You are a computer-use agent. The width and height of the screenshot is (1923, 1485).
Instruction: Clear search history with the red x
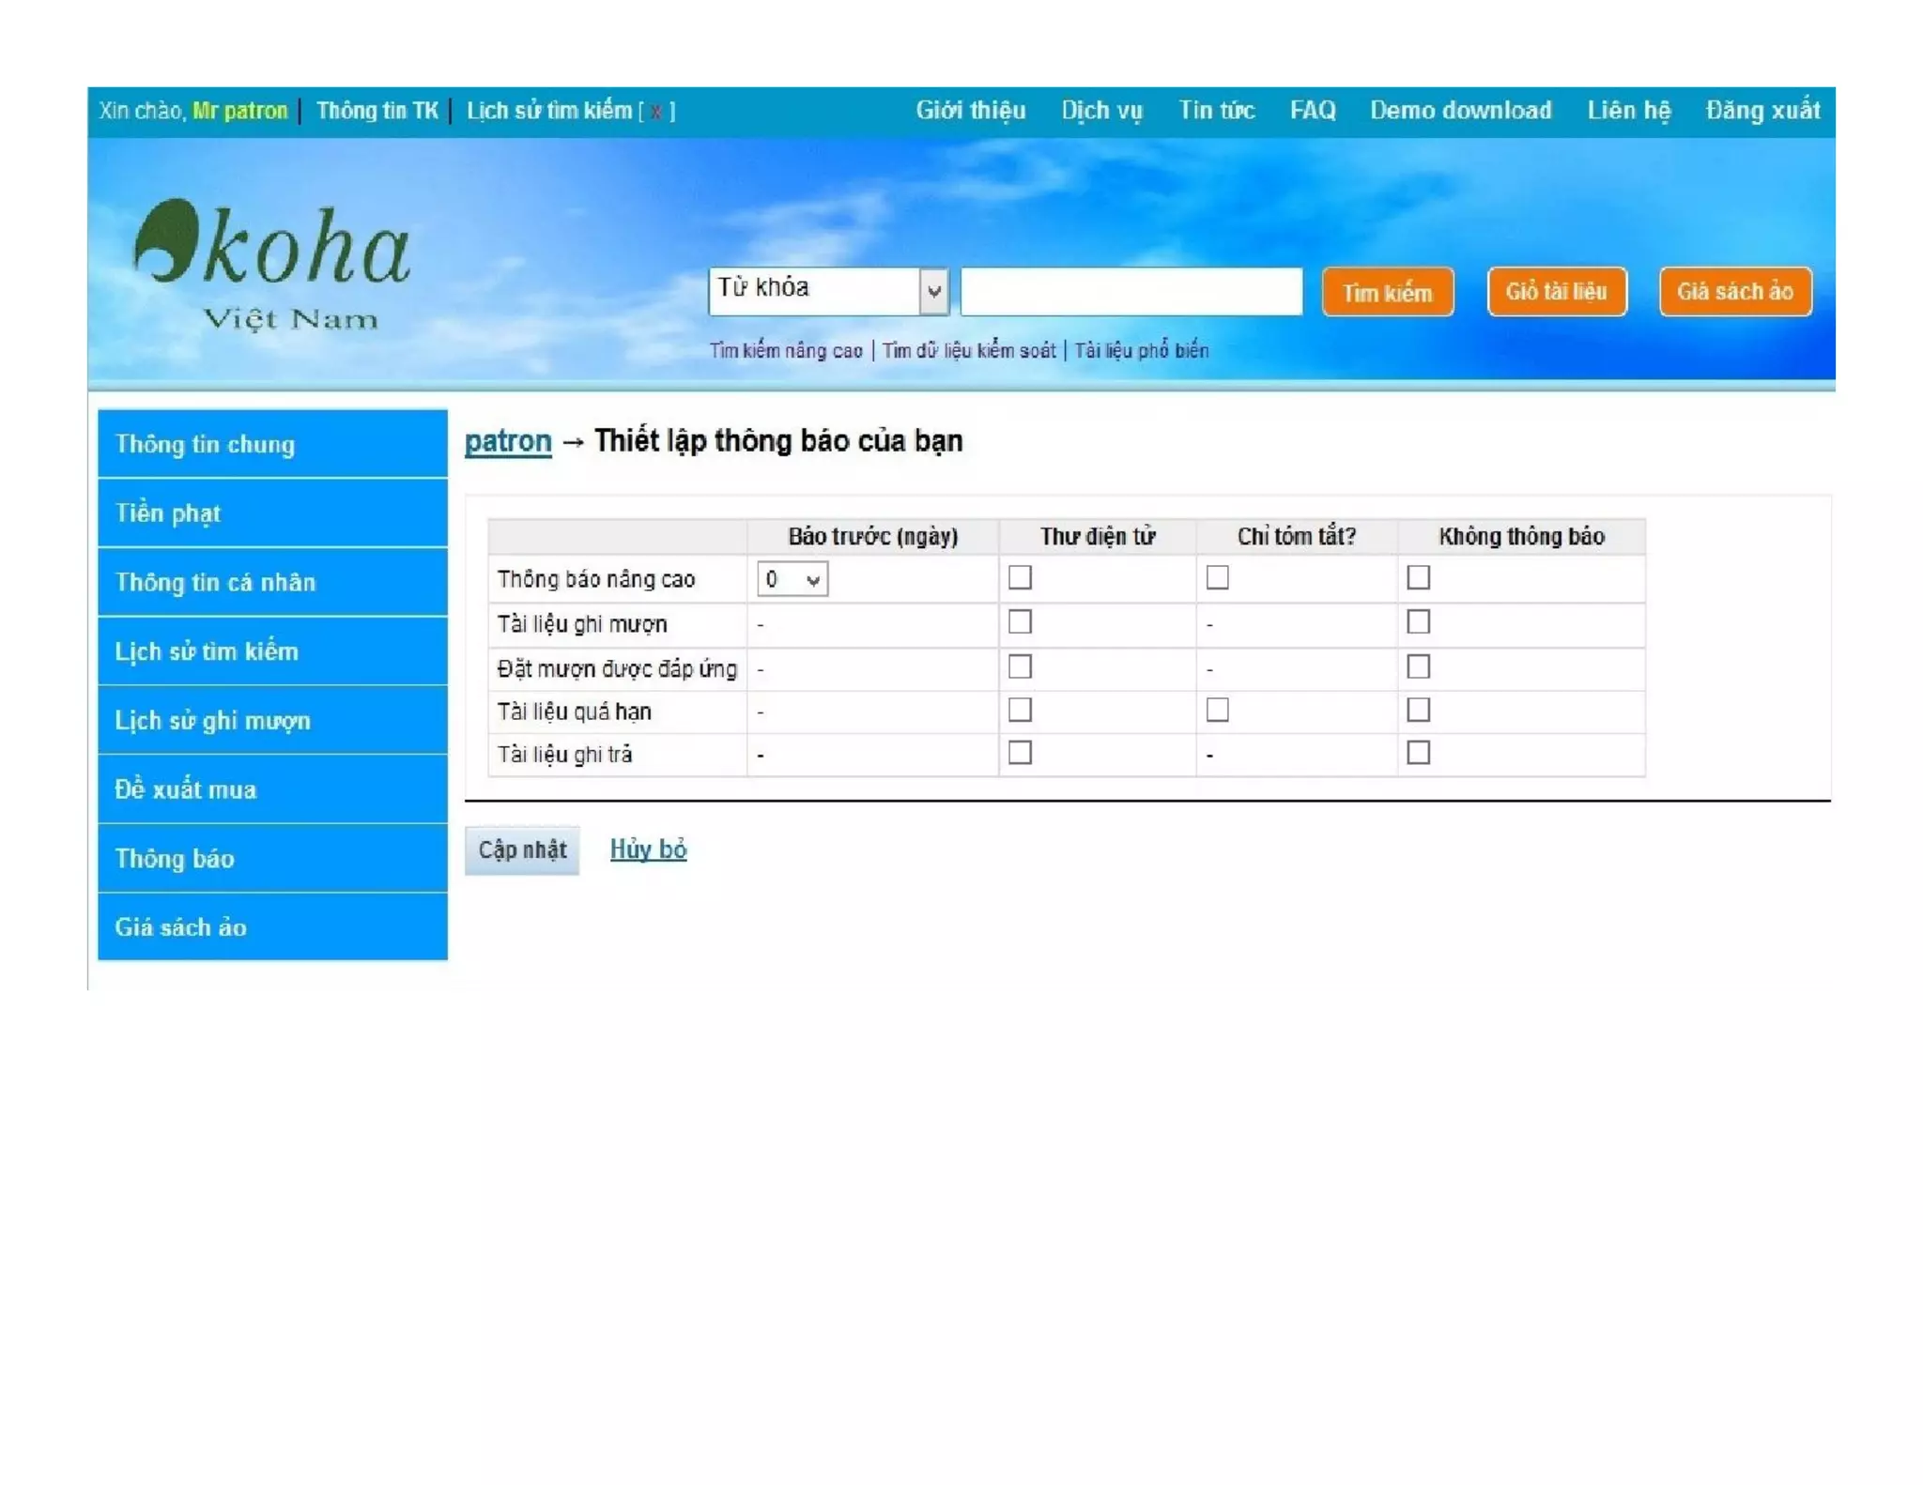[656, 112]
